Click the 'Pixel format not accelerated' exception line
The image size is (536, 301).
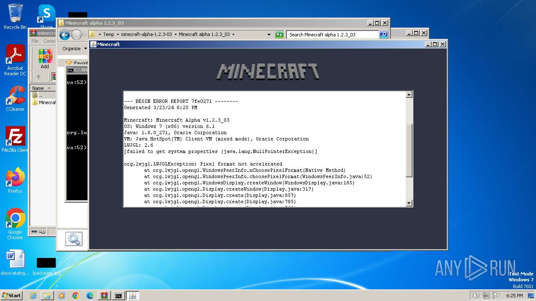tap(203, 164)
